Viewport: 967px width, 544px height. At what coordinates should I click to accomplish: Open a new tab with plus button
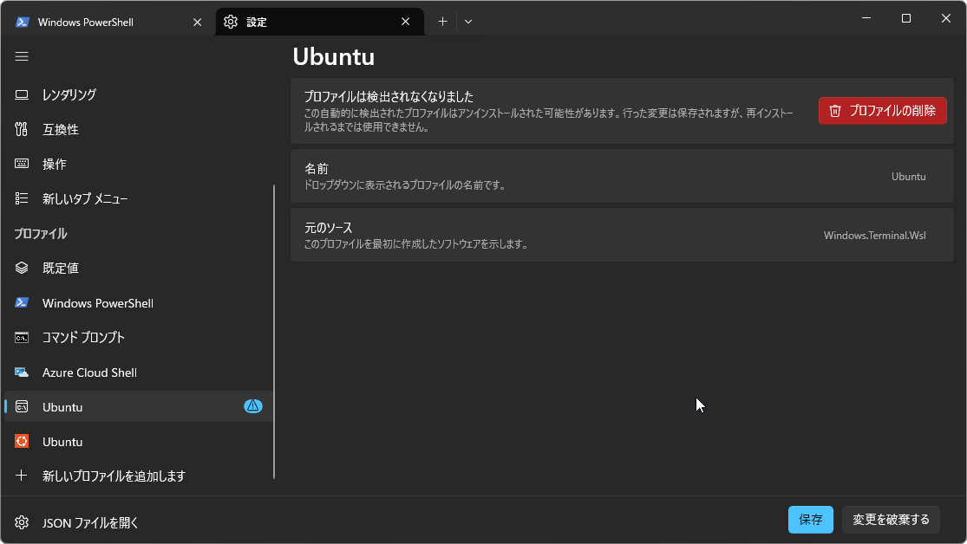tap(442, 22)
